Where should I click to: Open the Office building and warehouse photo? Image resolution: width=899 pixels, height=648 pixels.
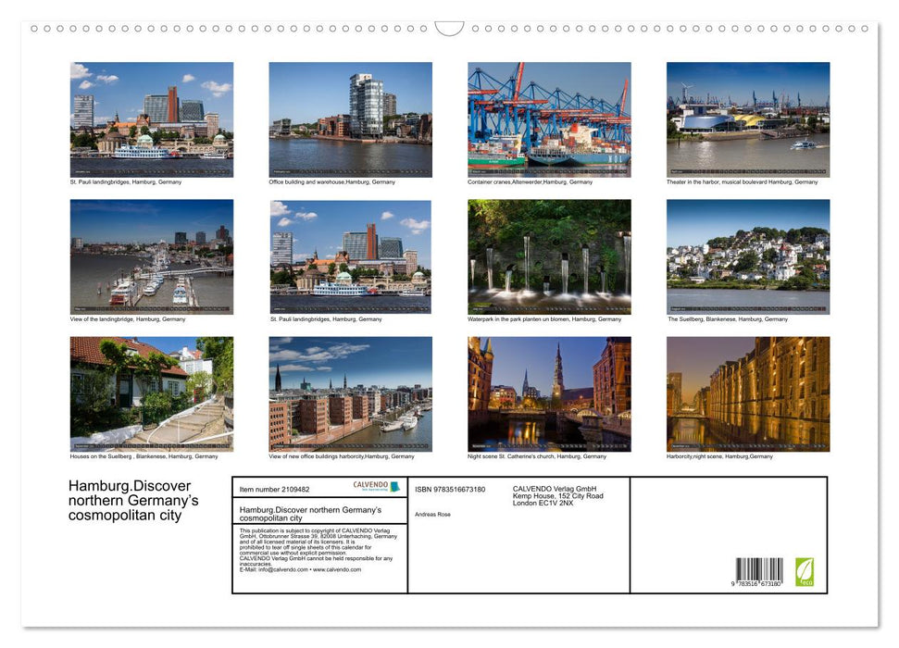point(349,117)
